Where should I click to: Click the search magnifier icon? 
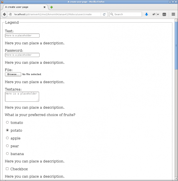(112, 14)
